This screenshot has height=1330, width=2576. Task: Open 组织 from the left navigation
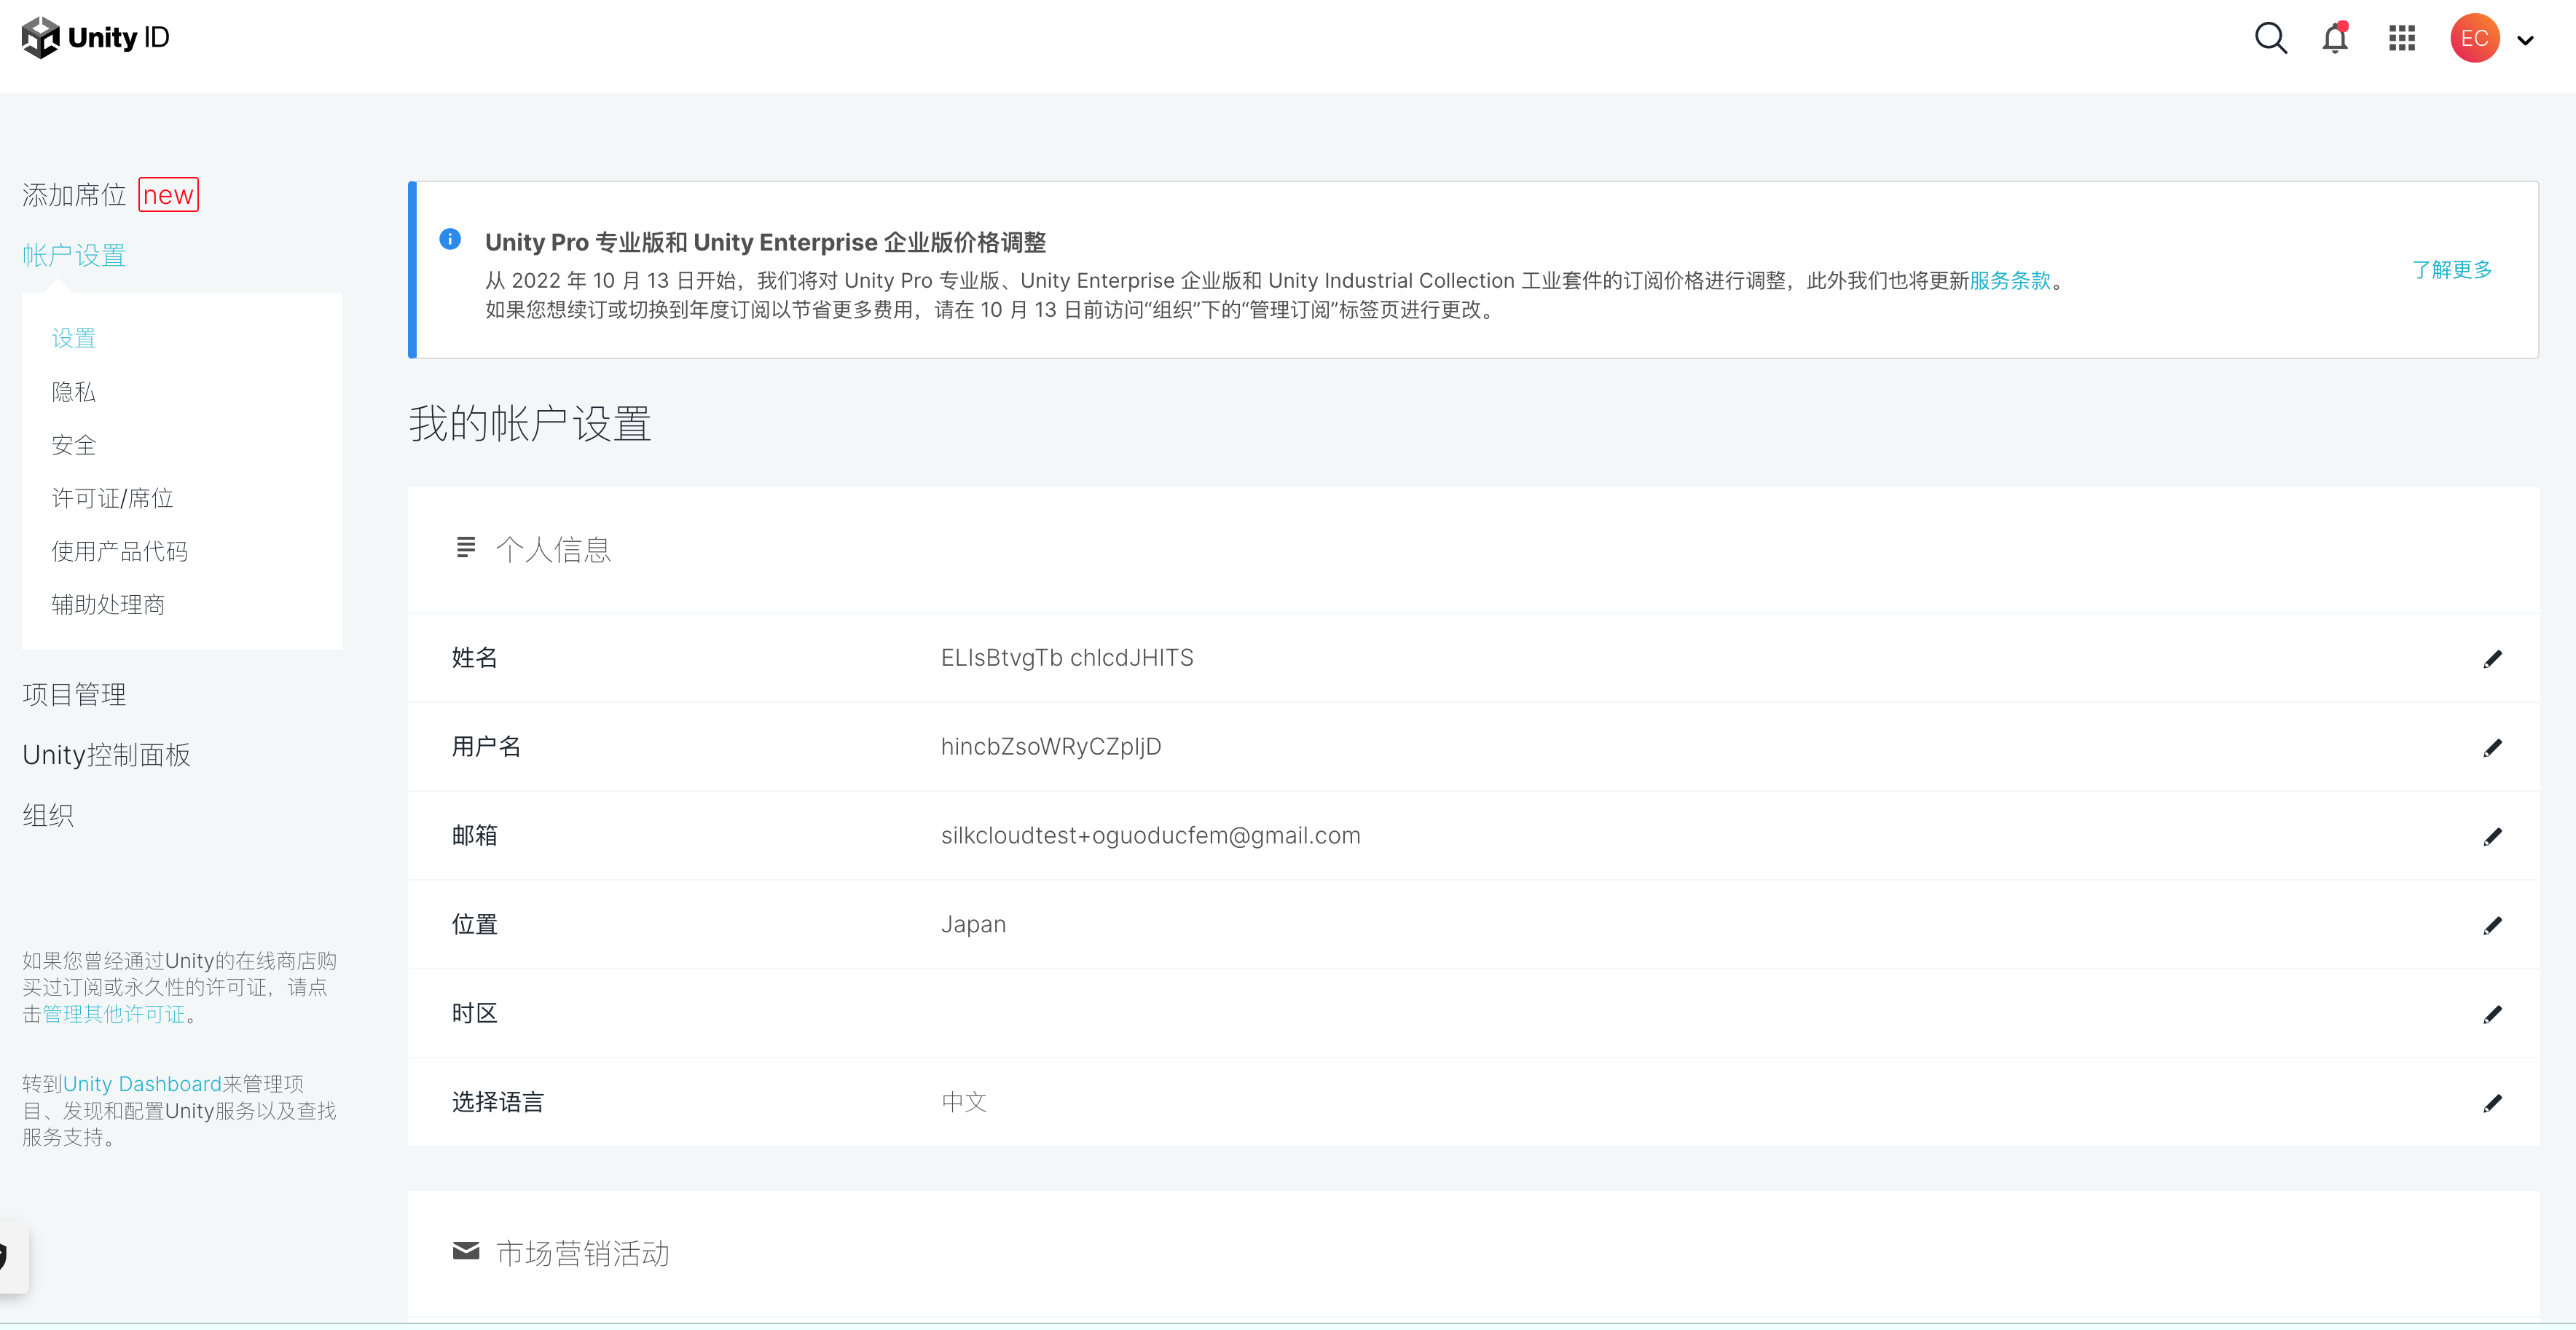[48, 815]
